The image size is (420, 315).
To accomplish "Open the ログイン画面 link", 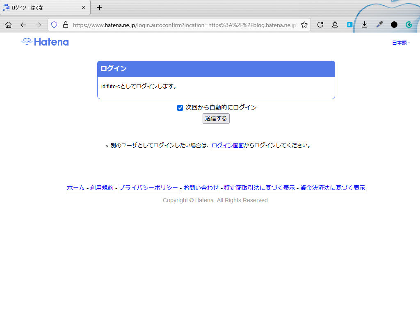I will click(228, 146).
